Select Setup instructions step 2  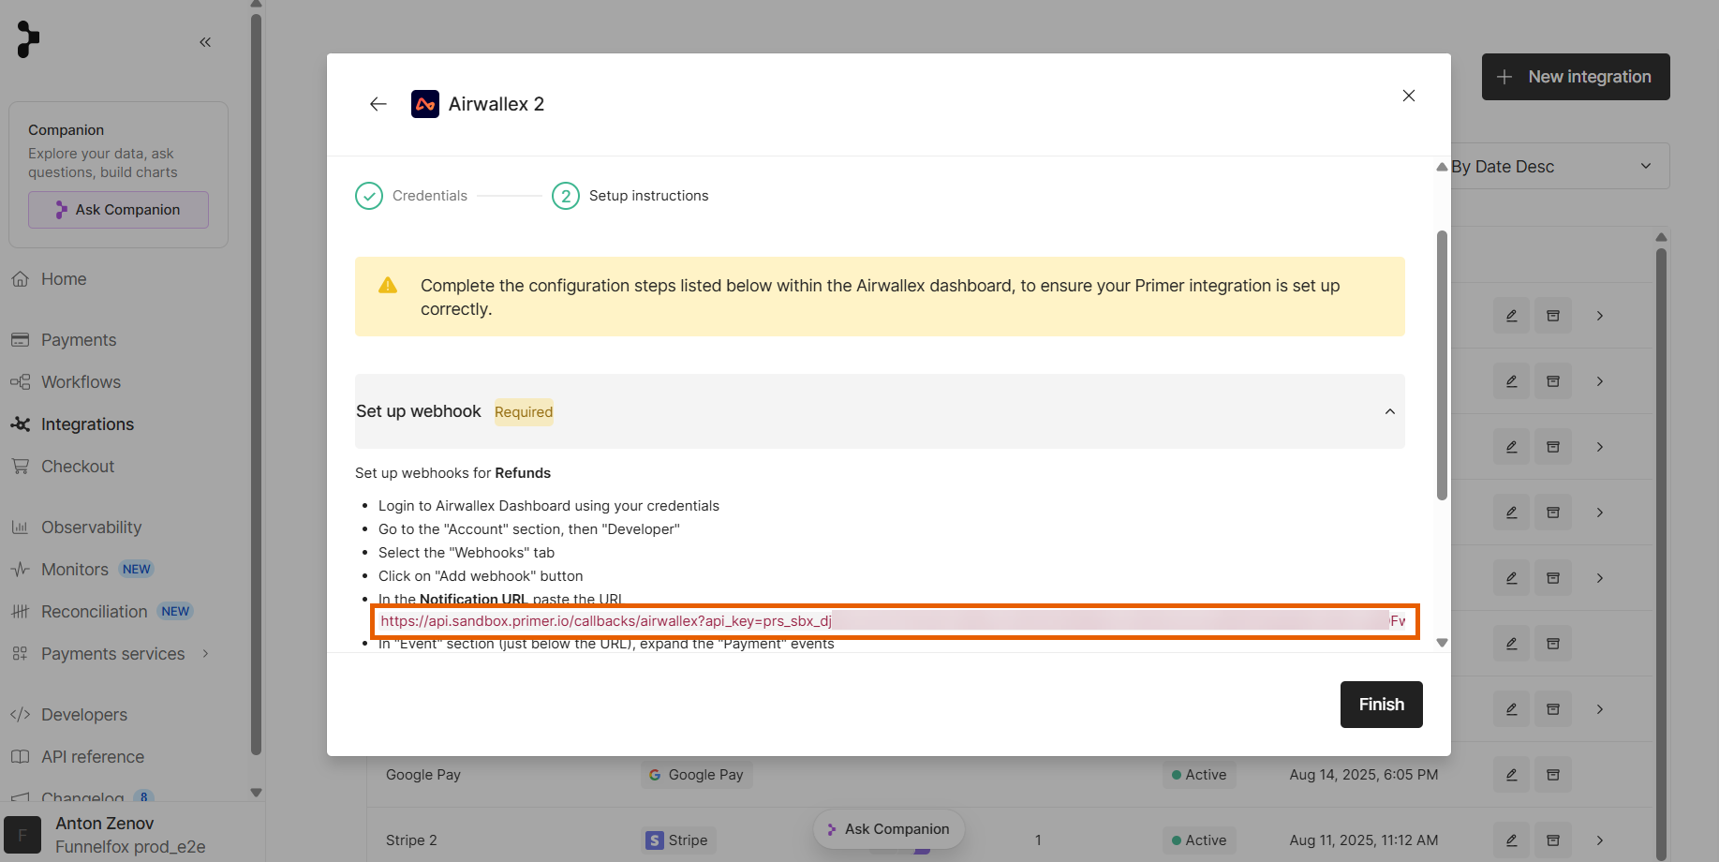click(630, 196)
